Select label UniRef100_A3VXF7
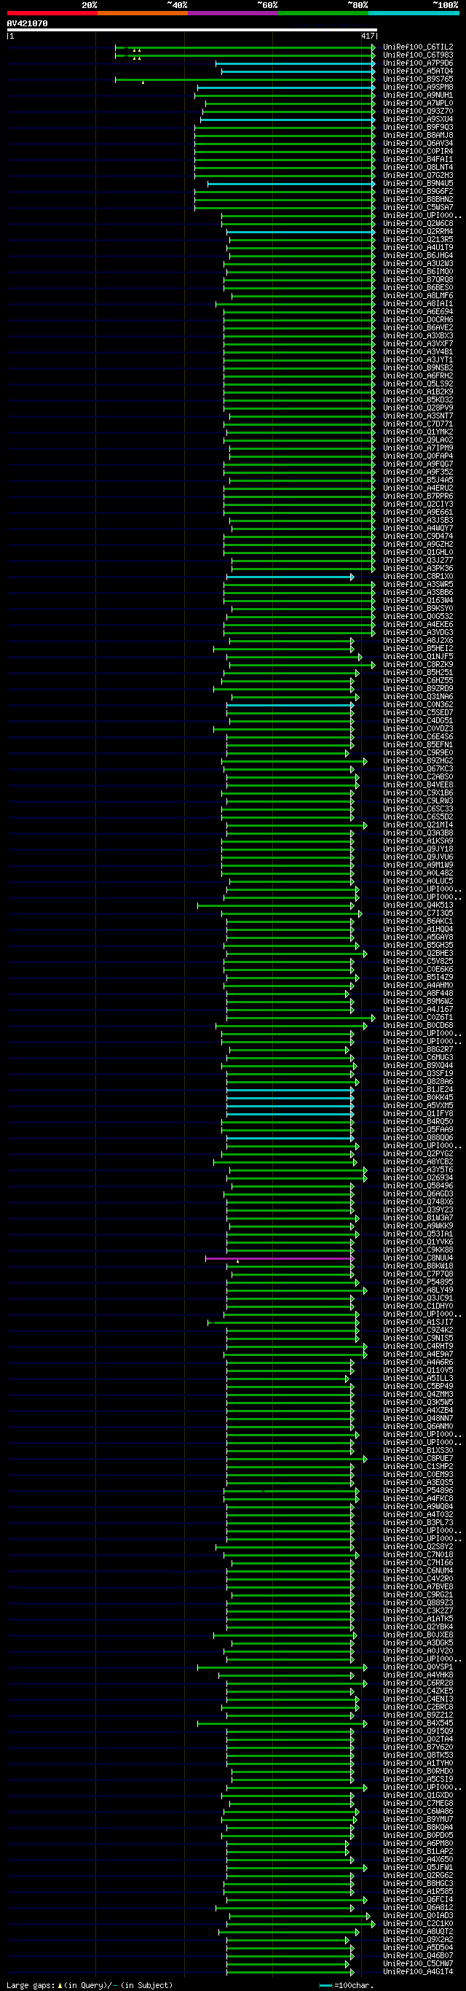Screen dimensions: 466x1991 click(417, 344)
